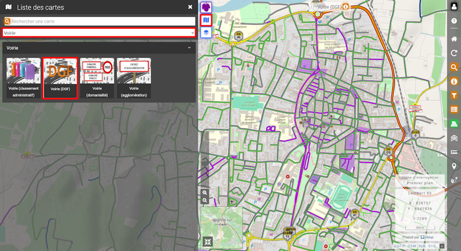The image size is (461, 251).
Task: Open the help question mark icon
Action: (x=454, y=21)
